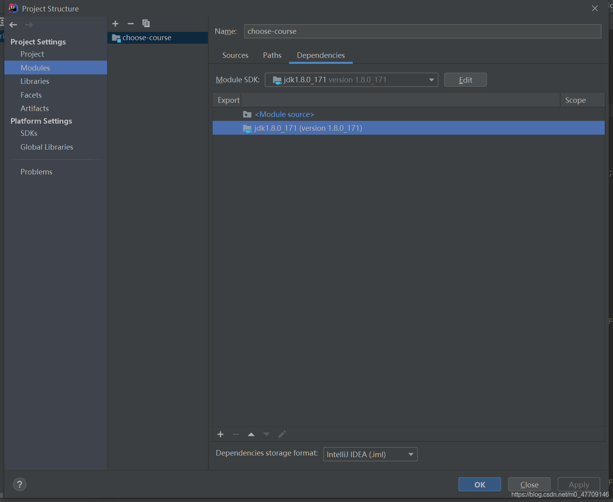Add a dependency with the bottom plus icon
This screenshot has height=502, width=613.
point(220,434)
